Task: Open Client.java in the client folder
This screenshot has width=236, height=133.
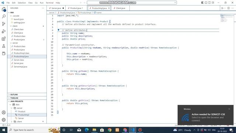Action: coord(18,33)
